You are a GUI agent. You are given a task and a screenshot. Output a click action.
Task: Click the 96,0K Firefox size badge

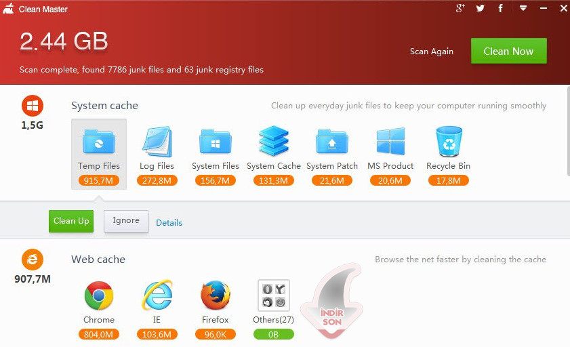tap(216, 334)
